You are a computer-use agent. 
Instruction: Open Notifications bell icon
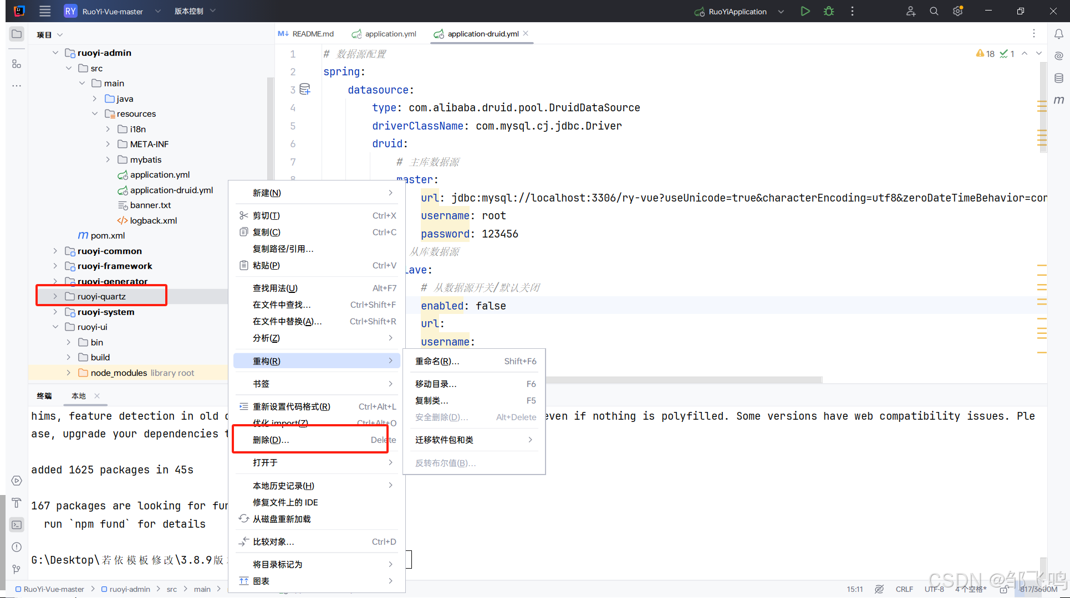point(1058,34)
